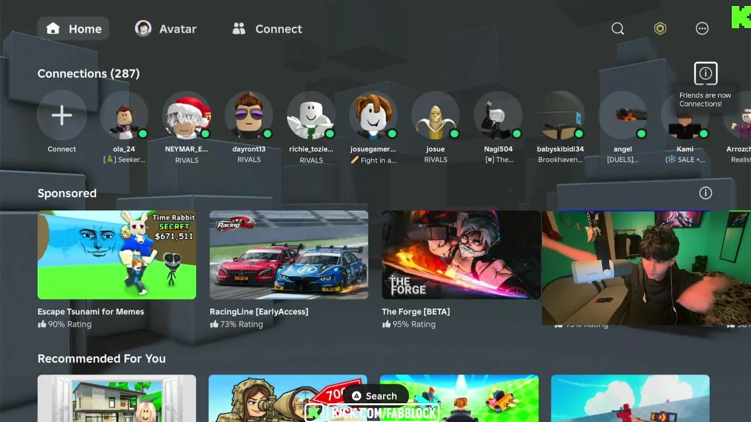Open The Forge [BETA] thumbnail
The image size is (751, 422).
[x=461, y=255]
